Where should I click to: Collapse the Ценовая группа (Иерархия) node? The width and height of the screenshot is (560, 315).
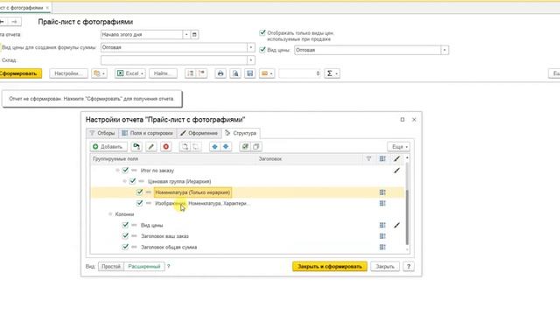(124, 181)
